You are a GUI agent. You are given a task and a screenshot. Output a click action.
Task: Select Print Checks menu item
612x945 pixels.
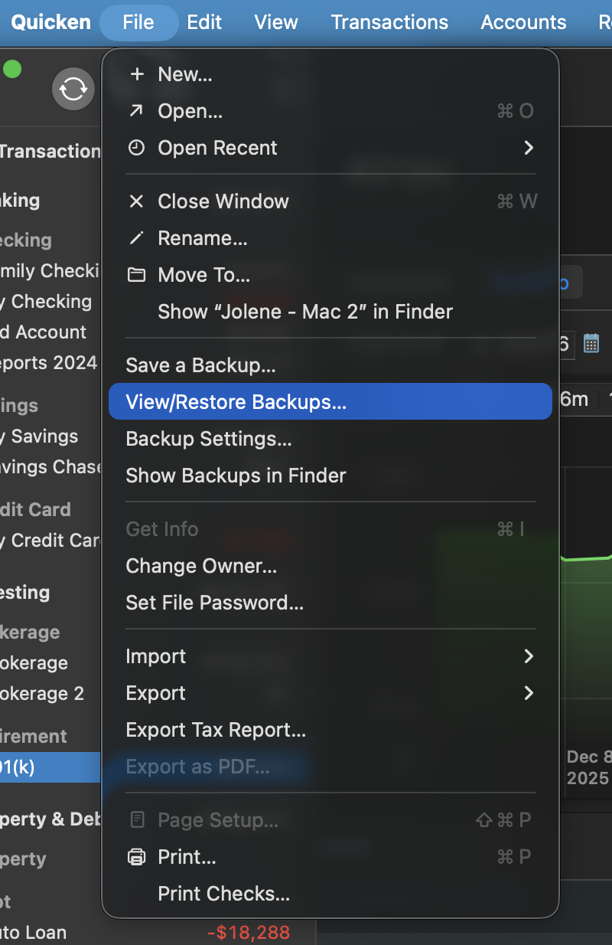[223, 894]
